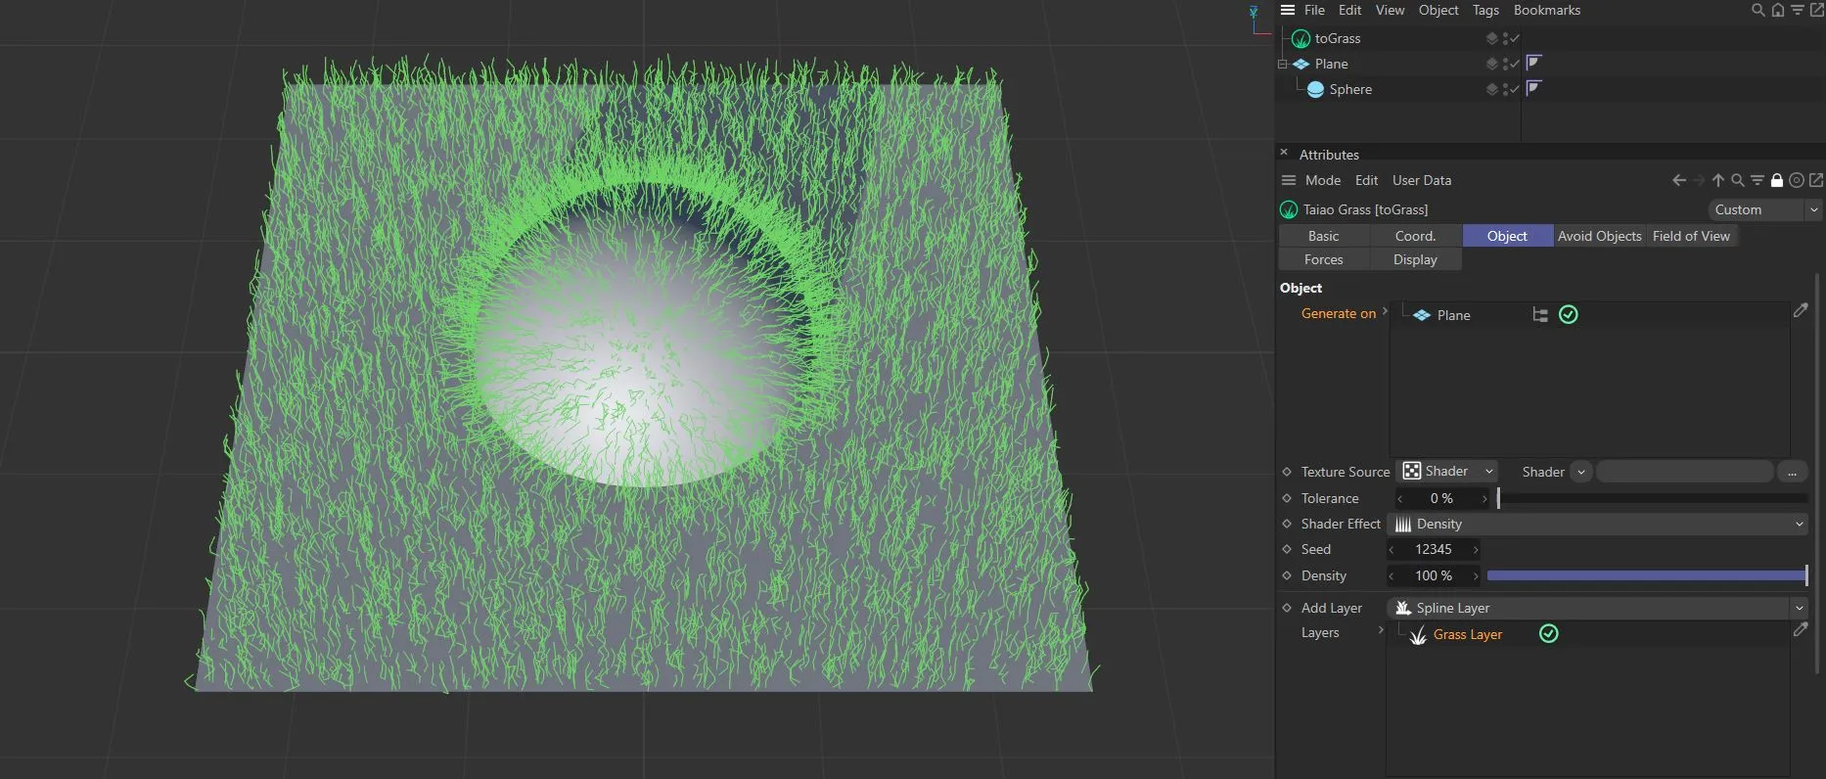The height and width of the screenshot is (779, 1826).
Task: Click the shader browse ellipsis button
Action: pyautogui.click(x=1792, y=472)
